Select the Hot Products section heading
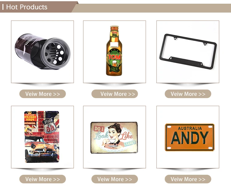The height and width of the screenshot is (188, 231). tap(27, 7)
